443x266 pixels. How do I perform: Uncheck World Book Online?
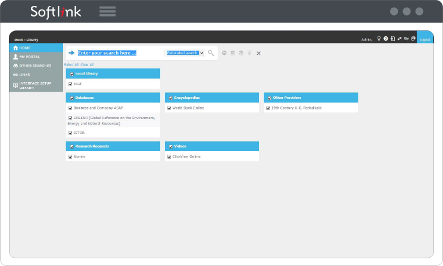[169, 108]
